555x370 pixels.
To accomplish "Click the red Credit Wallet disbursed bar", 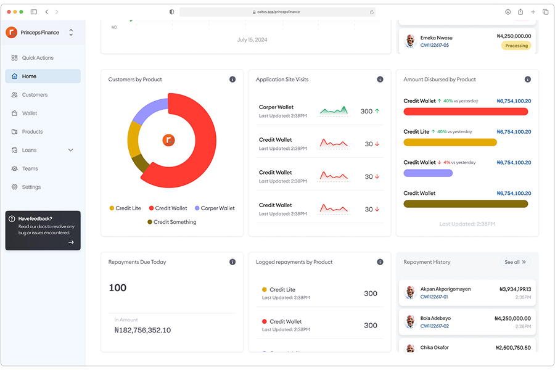I will pyautogui.click(x=466, y=112).
